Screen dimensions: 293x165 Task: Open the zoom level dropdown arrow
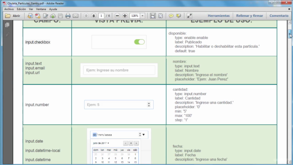142,16
